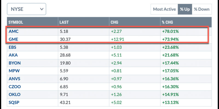Screen dimensions: 219x109
Task: Open the MPW stock link
Action: [x=14, y=71]
